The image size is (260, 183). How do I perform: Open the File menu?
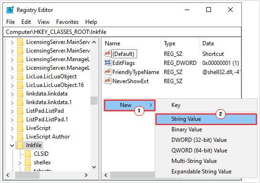click(10, 22)
